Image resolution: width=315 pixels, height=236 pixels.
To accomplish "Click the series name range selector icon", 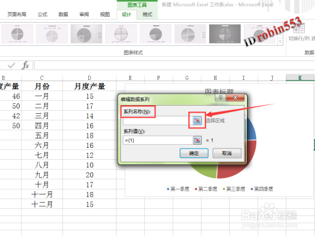I will pyautogui.click(x=197, y=120).
